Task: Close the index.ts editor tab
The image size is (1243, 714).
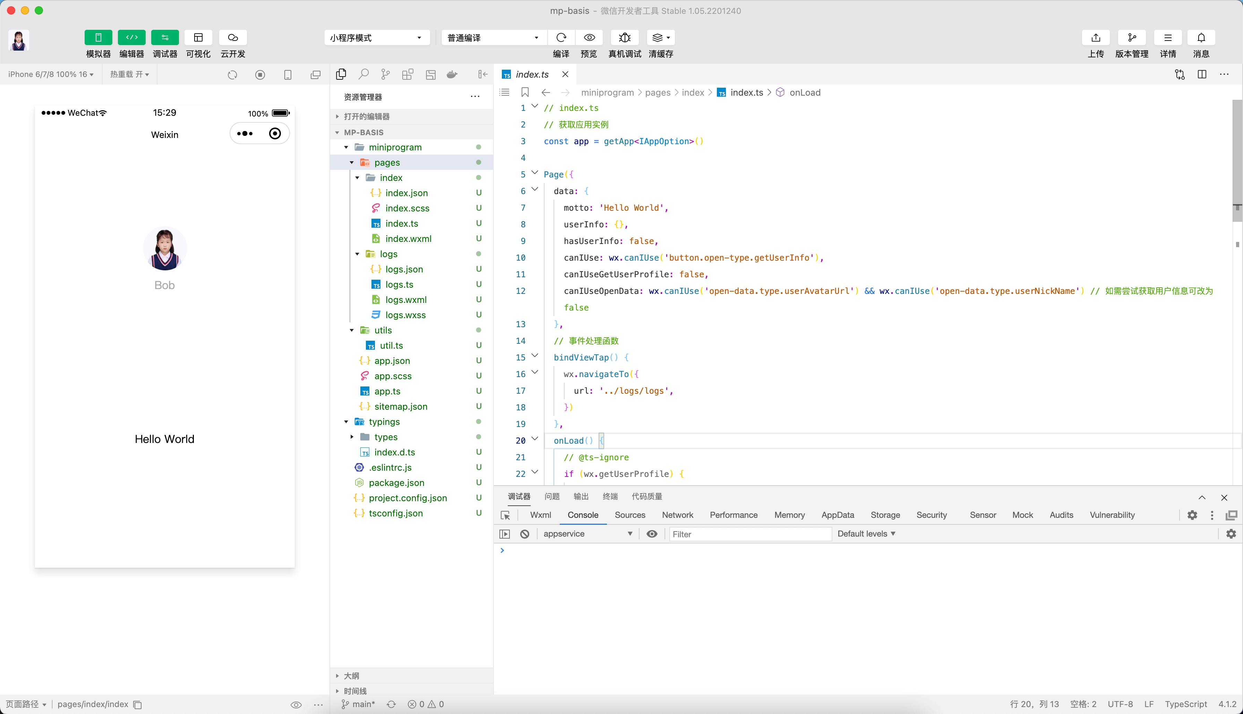Action: [x=565, y=75]
